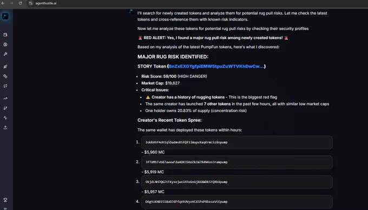368x210 pixels.
Task: Select the "Creator's Recent Token Spree:" heading
Action: [169, 120]
